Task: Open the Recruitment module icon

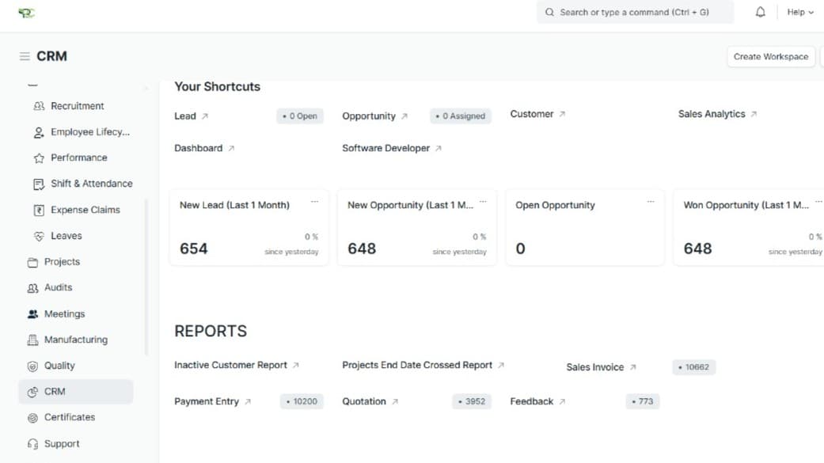Action: (38, 105)
